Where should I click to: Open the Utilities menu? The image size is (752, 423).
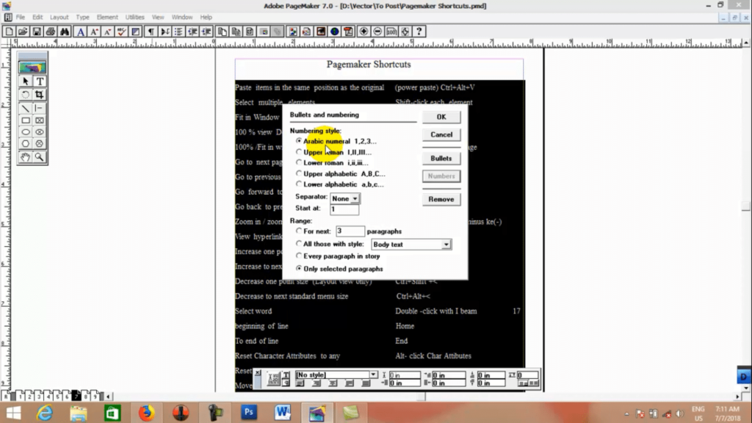coord(135,18)
